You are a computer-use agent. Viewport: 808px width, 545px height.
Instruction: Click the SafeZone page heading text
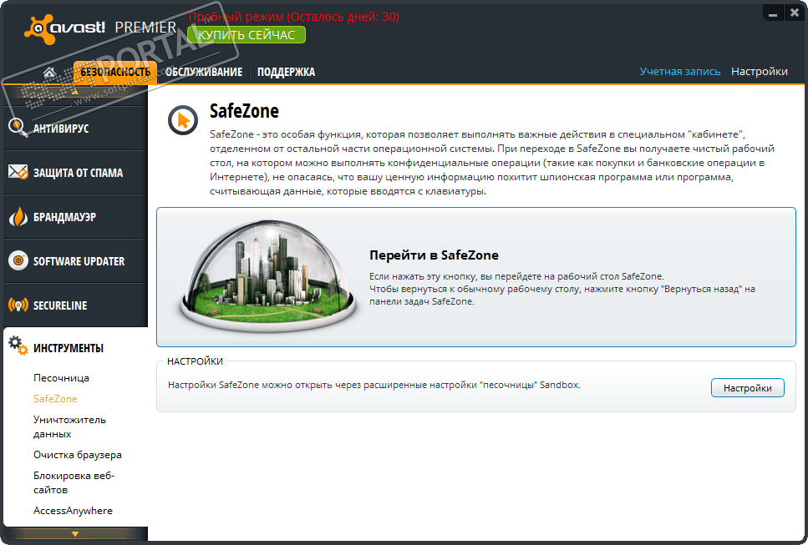pyautogui.click(x=244, y=111)
